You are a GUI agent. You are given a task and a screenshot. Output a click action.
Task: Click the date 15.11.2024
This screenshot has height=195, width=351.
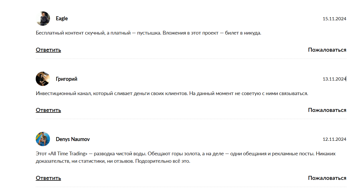[x=334, y=19]
